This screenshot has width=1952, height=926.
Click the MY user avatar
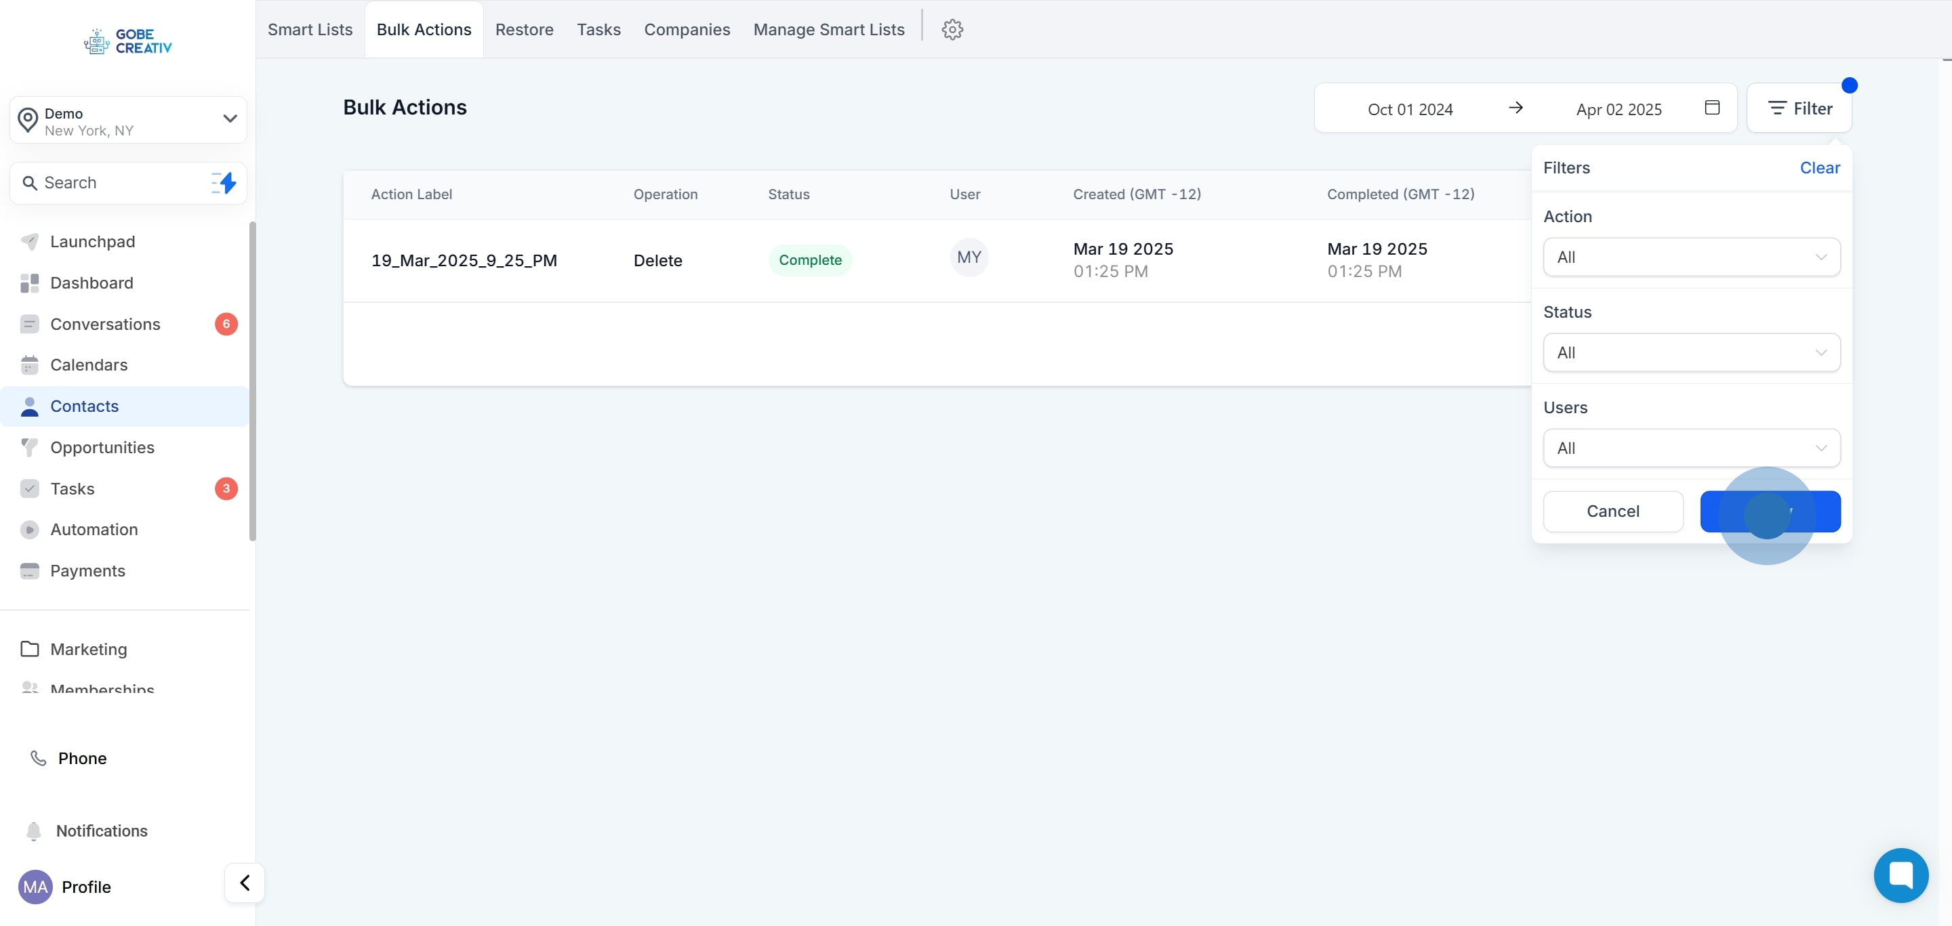(x=969, y=257)
